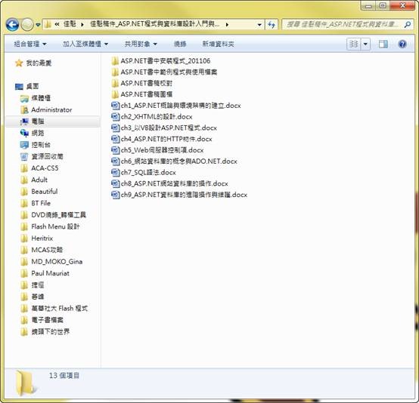
Task: Open the 共用對象 menu
Action: tap(141, 44)
